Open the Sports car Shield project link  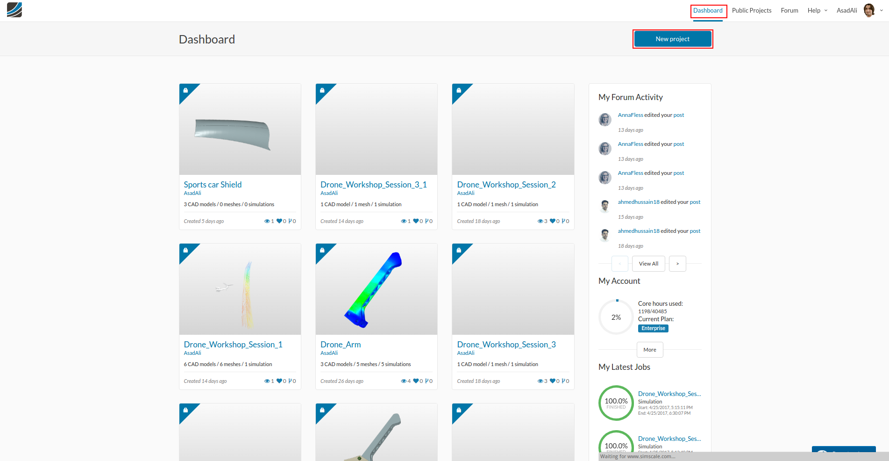(213, 185)
